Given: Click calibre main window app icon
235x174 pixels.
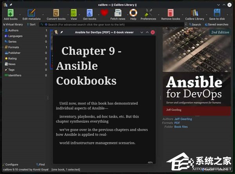Looking at the screenshot, I should tap(5, 5).
